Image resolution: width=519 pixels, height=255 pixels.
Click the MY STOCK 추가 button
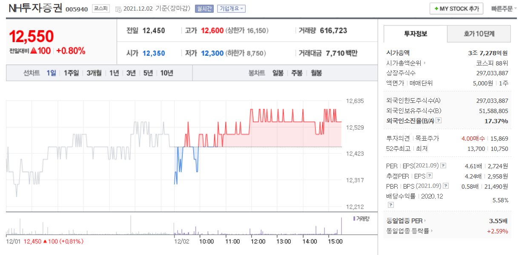pyautogui.click(x=456, y=8)
